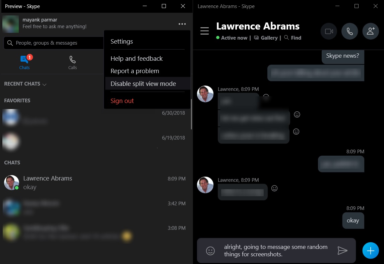Open the hamburger menu in chat window
Image resolution: width=384 pixels, height=264 pixels.
point(204,31)
